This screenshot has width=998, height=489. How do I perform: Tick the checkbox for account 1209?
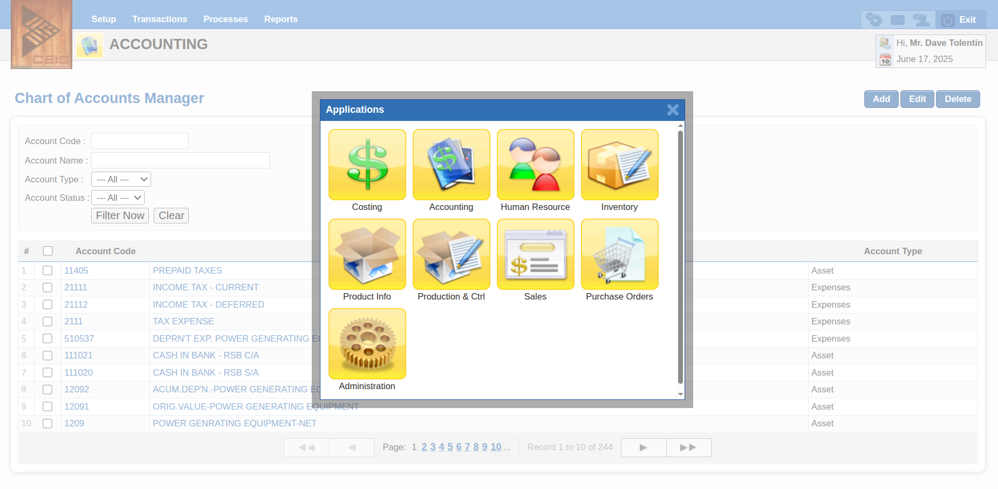pyautogui.click(x=47, y=424)
